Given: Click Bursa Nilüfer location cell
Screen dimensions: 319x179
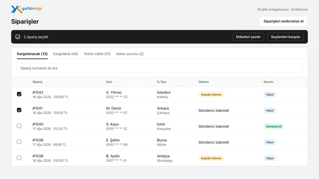Looking at the screenshot, I should pos(162,142).
